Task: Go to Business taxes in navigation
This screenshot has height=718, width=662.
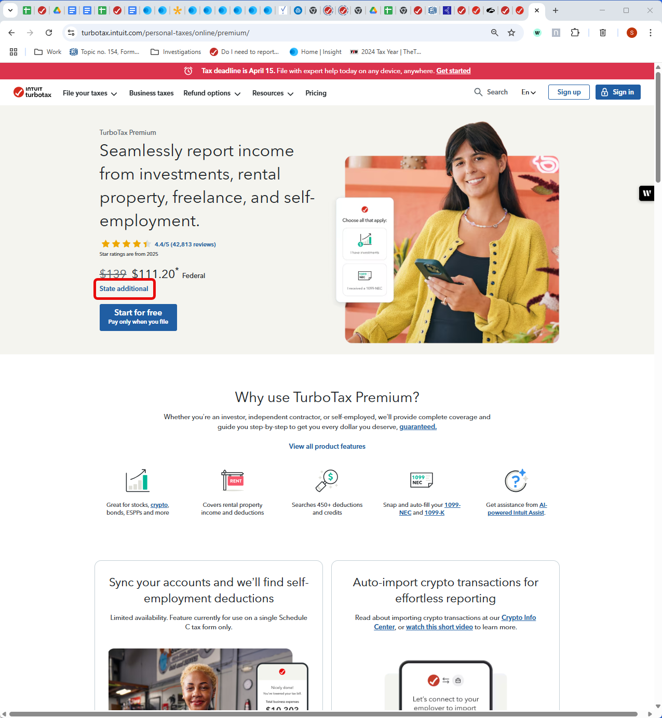Action: point(151,93)
